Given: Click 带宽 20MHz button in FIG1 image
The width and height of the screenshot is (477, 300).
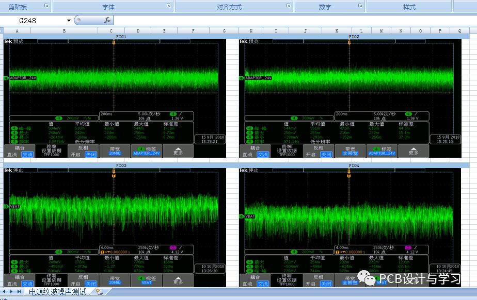Looking at the screenshot, I should (x=115, y=151).
